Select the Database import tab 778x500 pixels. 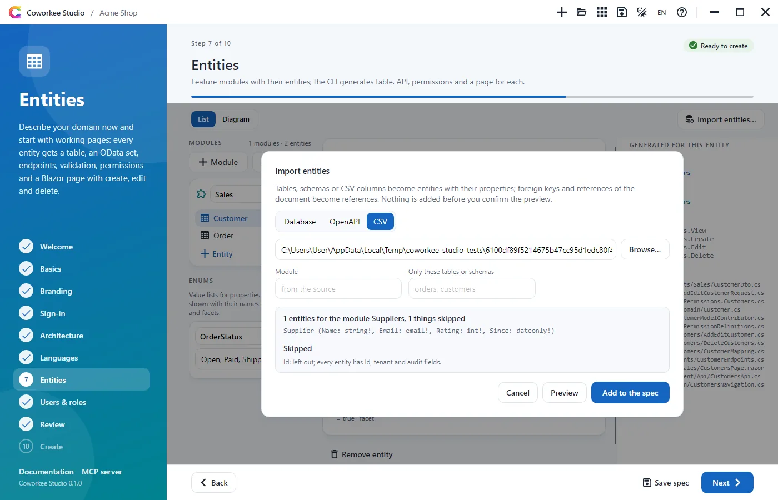pos(300,222)
